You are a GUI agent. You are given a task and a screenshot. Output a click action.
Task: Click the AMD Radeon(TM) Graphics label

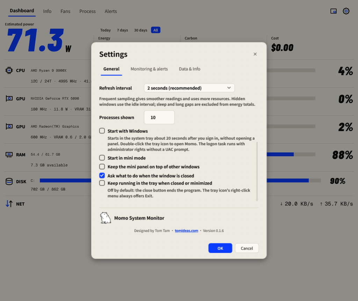55,127
